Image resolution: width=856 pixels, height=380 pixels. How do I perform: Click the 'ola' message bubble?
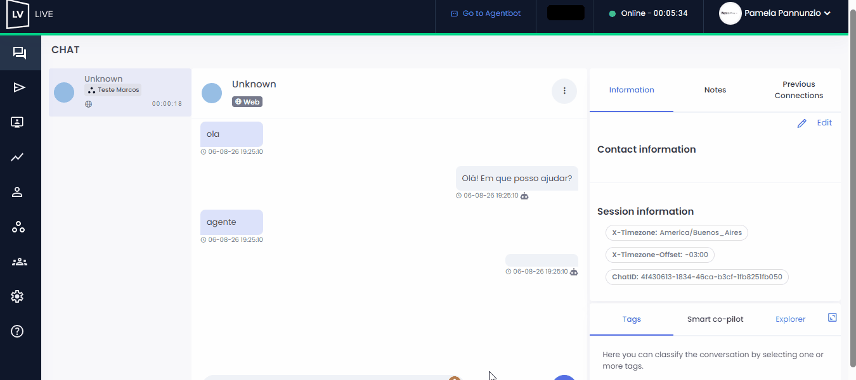(231, 134)
